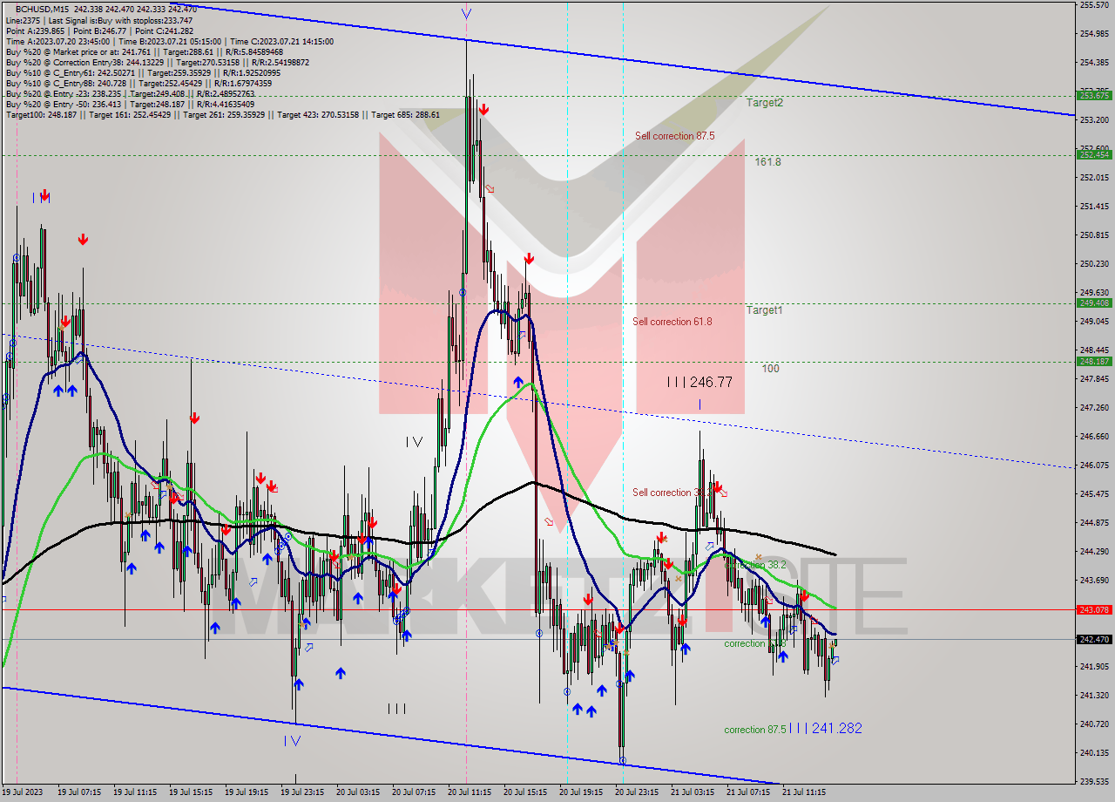Click the '19 Jul 15:15' time axis label
The image size is (1115, 802).
(191, 793)
